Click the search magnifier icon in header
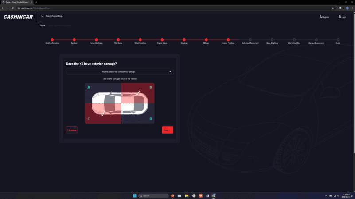 (43, 16)
